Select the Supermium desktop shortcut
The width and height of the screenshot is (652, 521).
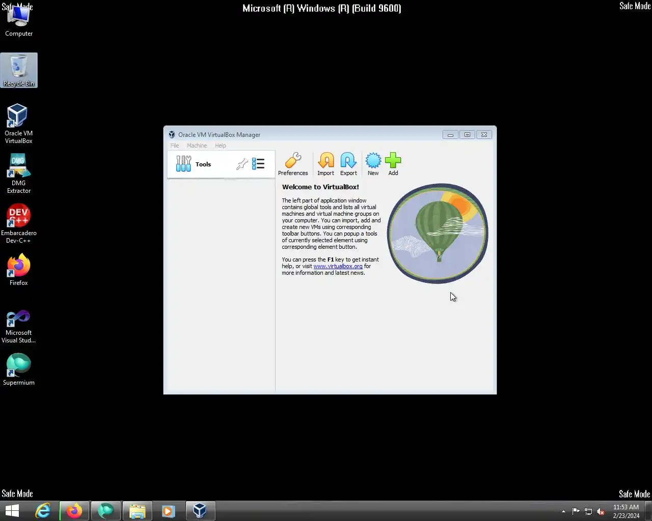pyautogui.click(x=19, y=369)
